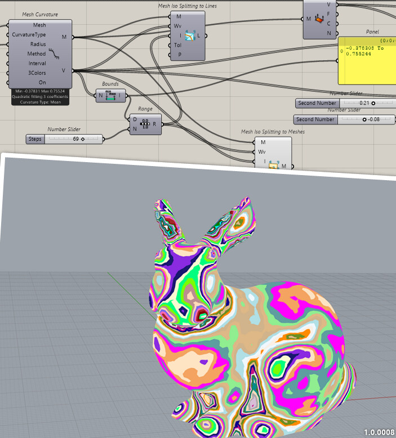Click the Mesh Iso Splitting to Lines icon
Image resolution: width=396 pixels, height=438 pixels.
[x=190, y=36]
